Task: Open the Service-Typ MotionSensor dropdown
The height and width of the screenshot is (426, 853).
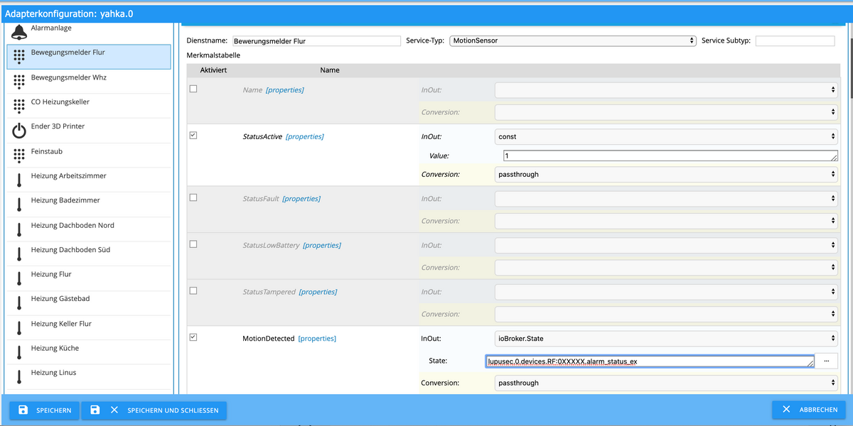Action: tap(573, 41)
